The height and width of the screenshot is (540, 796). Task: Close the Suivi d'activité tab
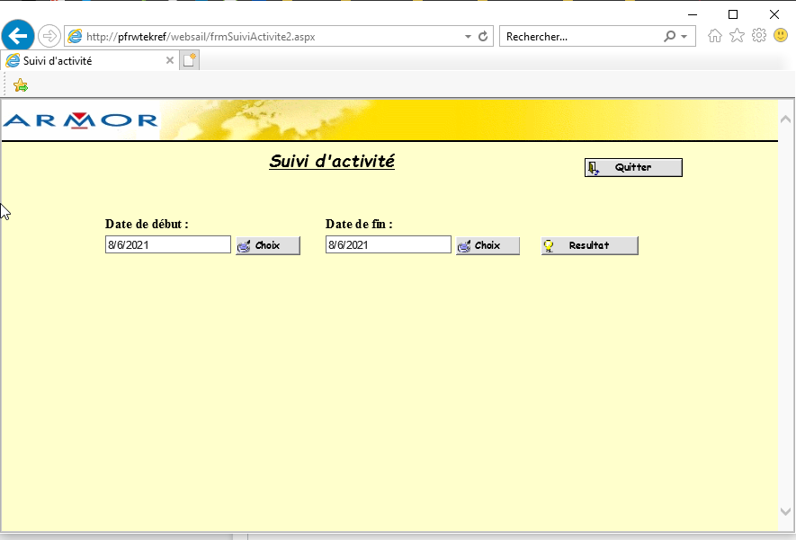[170, 60]
